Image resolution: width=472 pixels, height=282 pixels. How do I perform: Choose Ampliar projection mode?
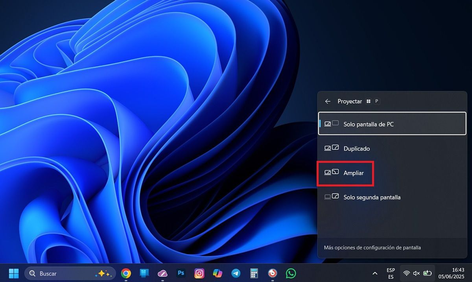click(392, 173)
